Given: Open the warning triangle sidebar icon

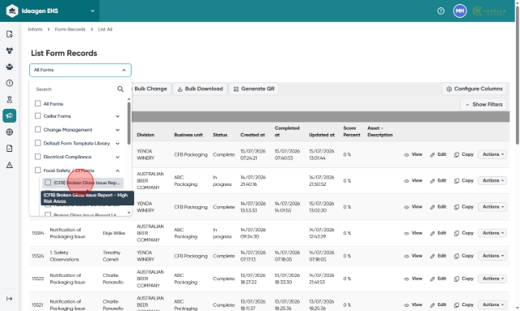Looking at the screenshot, I should [9, 165].
